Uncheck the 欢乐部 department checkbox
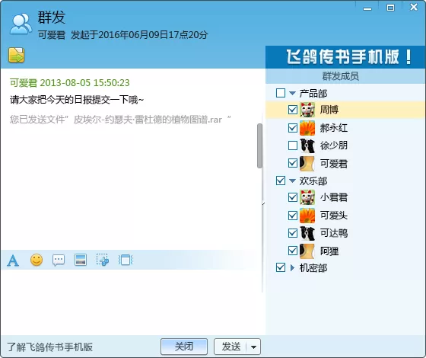 click(x=281, y=181)
